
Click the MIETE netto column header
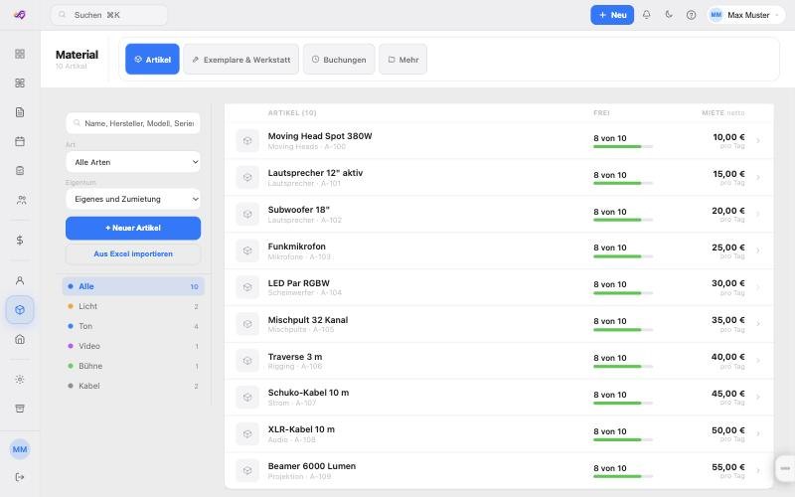723,113
